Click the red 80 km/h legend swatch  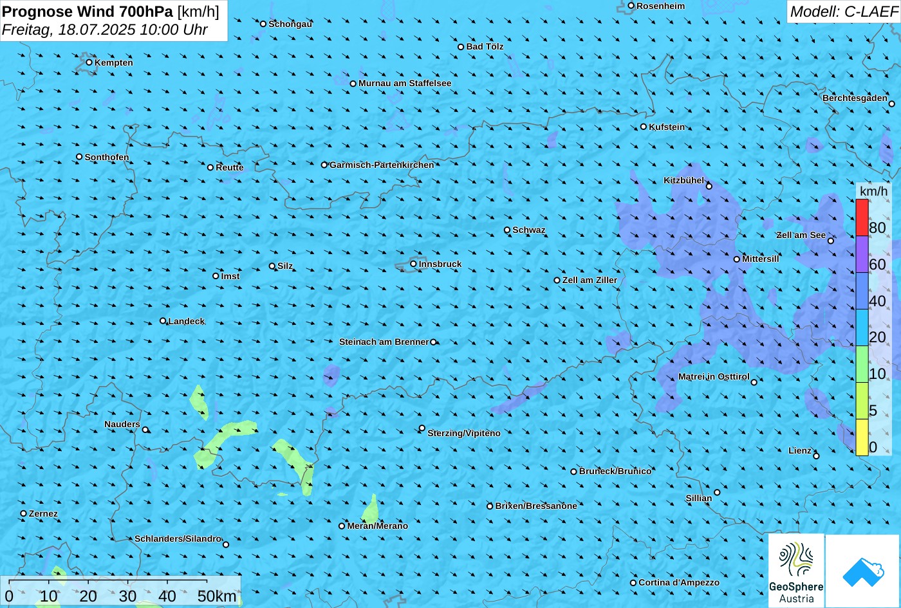(x=862, y=218)
